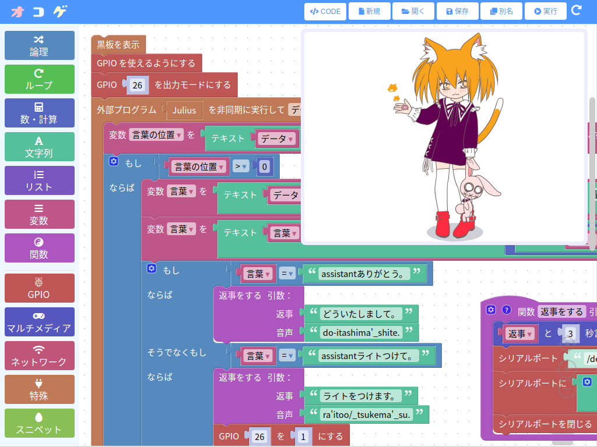Open the マルチメディア multimedia category
Screen dimensions: 597x447
[40, 322]
